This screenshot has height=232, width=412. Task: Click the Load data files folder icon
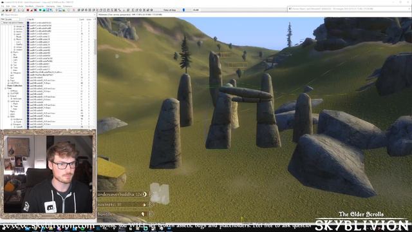point(3,10)
